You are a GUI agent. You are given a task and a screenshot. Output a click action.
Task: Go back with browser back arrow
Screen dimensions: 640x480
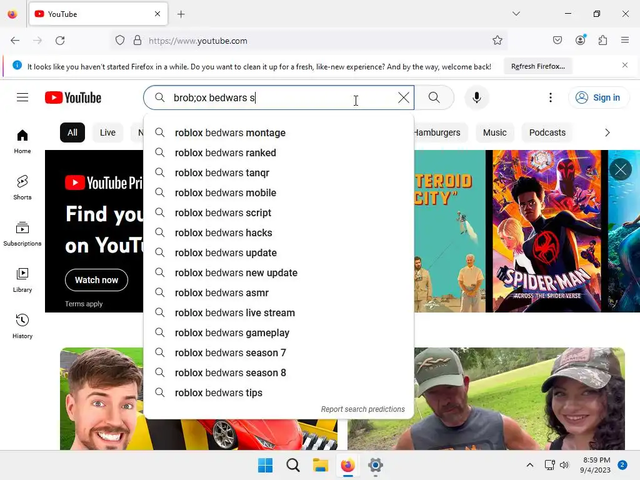[15, 41]
